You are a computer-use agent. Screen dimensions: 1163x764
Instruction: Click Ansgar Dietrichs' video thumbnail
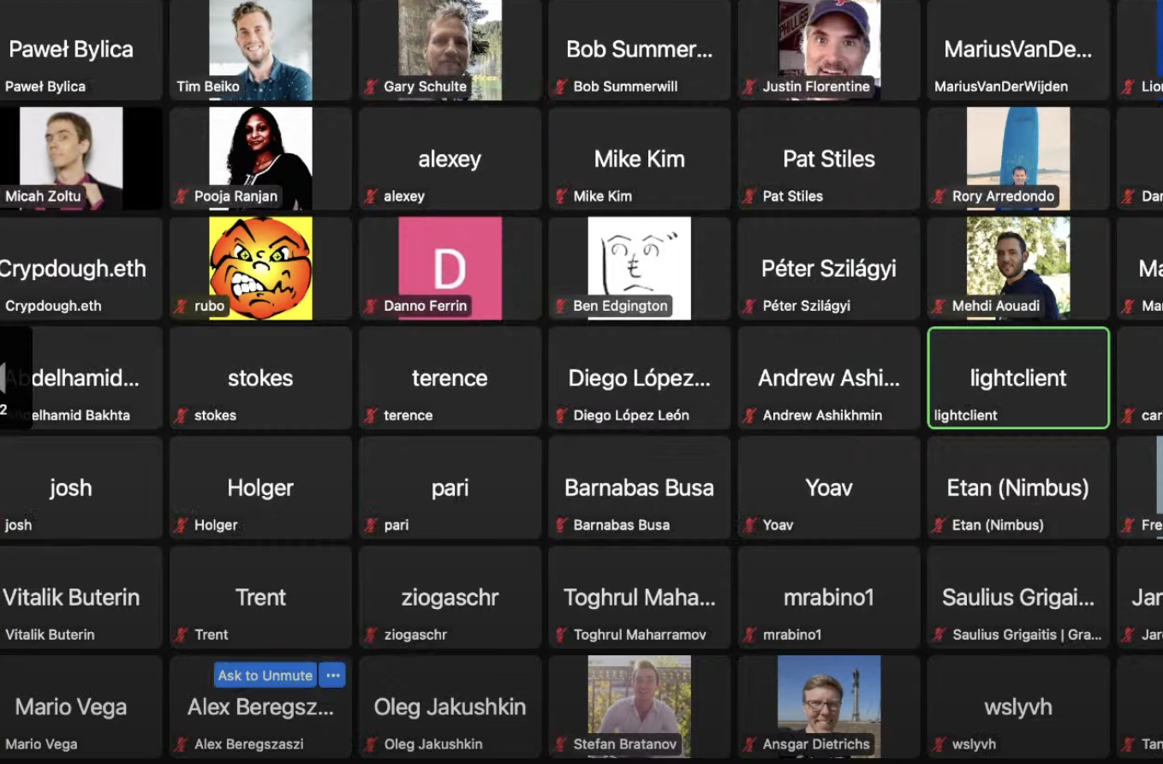tap(829, 707)
